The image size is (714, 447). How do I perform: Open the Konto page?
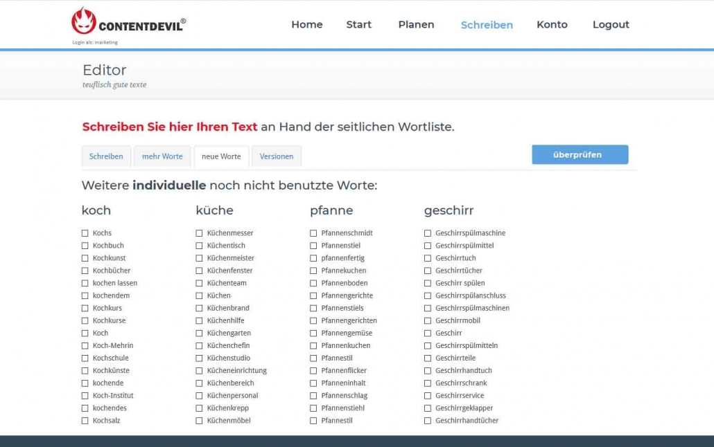coord(552,24)
